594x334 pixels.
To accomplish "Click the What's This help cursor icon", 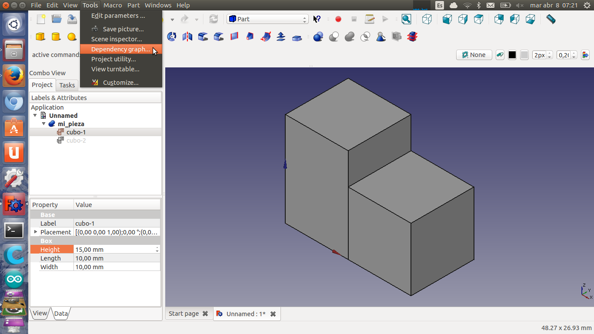I will tap(317, 19).
